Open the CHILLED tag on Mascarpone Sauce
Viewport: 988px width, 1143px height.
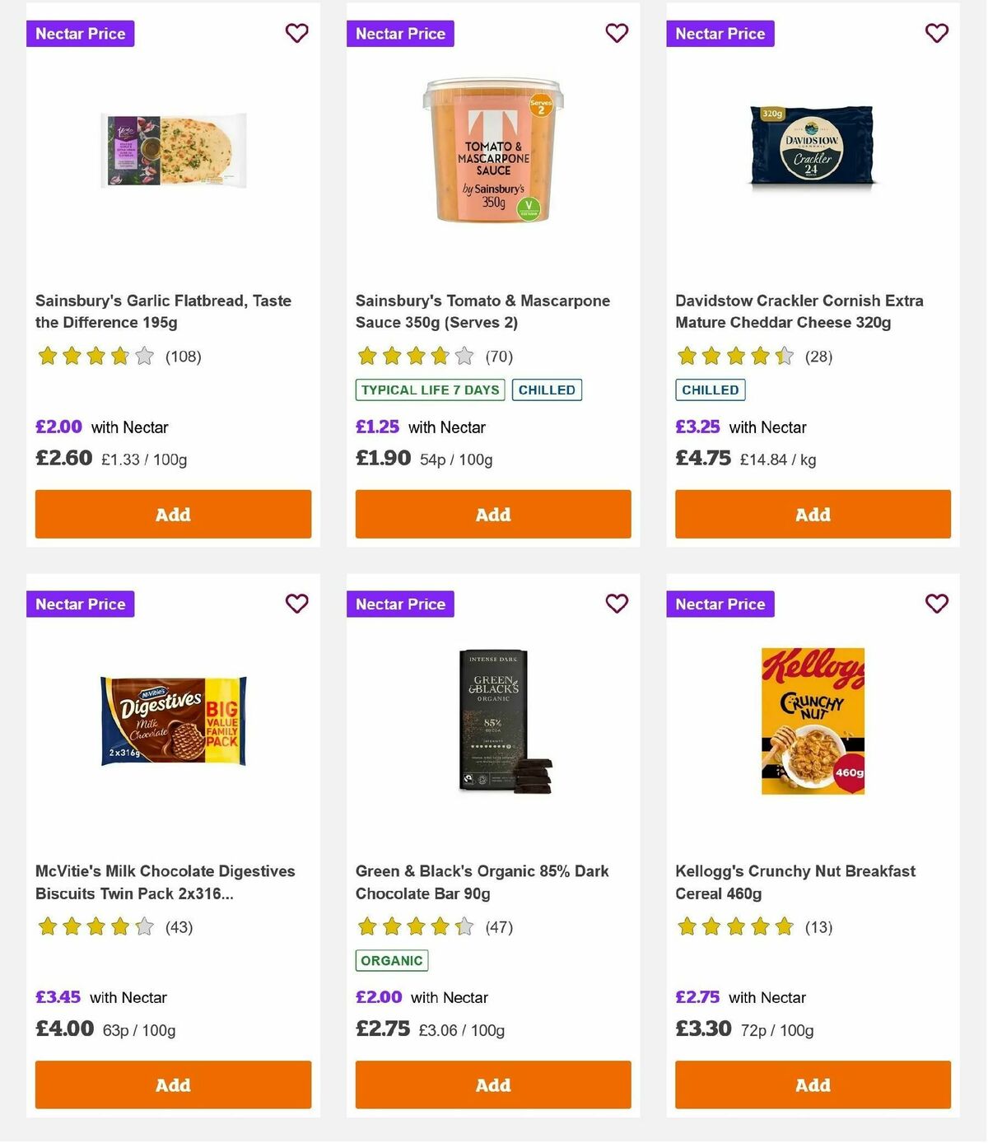(547, 390)
